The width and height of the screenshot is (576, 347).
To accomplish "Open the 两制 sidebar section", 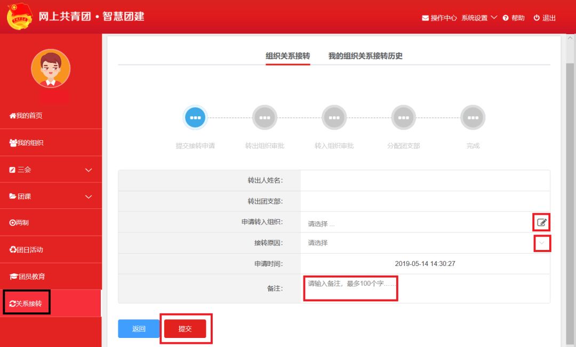I will click(x=27, y=222).
